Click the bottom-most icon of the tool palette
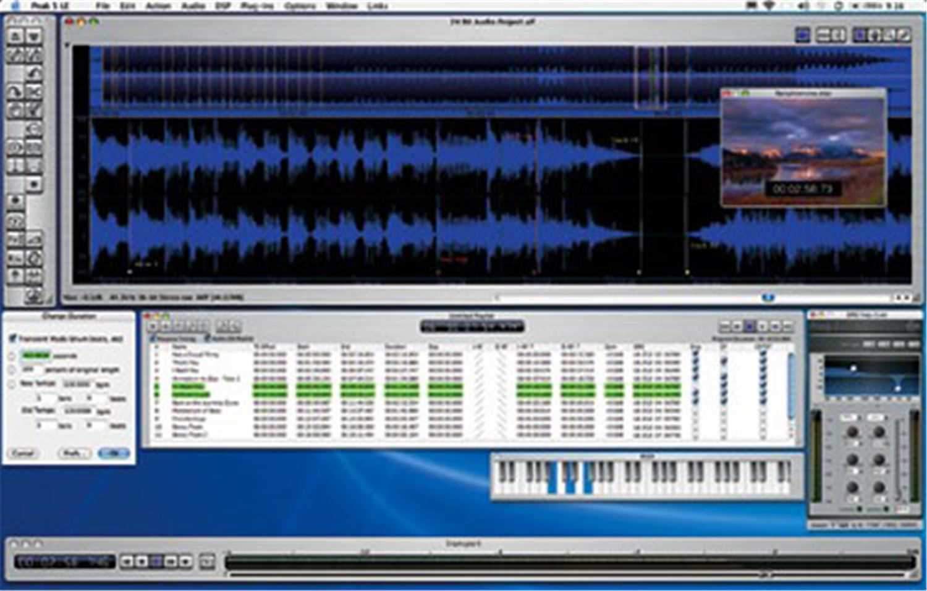This screenshot has width=927, height=591. pos(34,296)
